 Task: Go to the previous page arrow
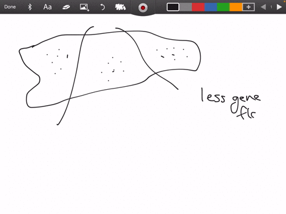point(263,7)
